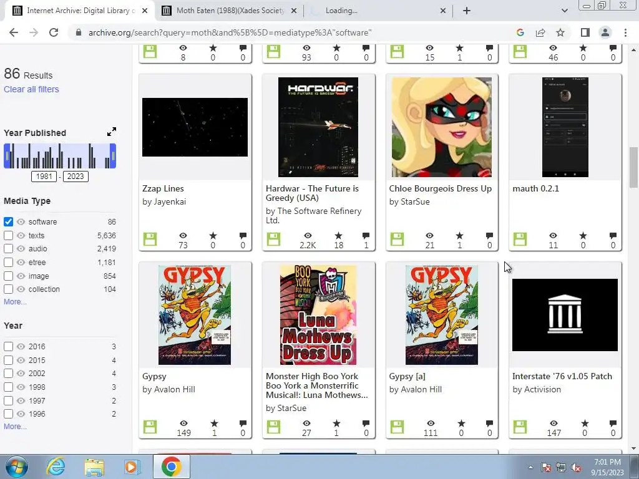Image resolution: width=639 pixels, height=479 pixels.
Task: Click left handle of year range slider
Action: 7,156
